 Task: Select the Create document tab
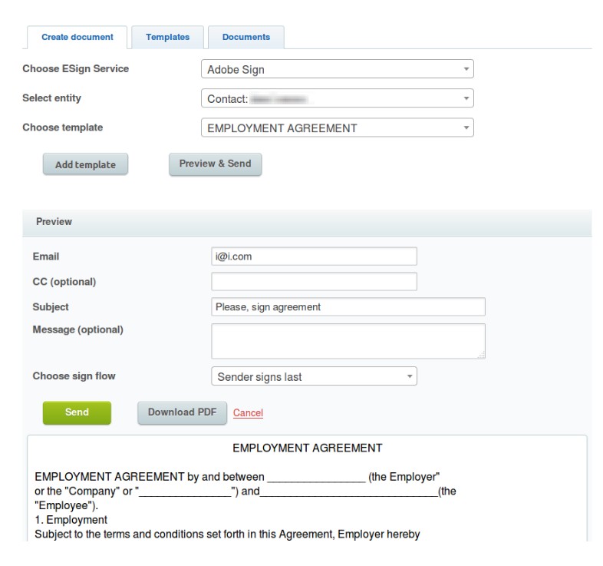coord(77,37)
